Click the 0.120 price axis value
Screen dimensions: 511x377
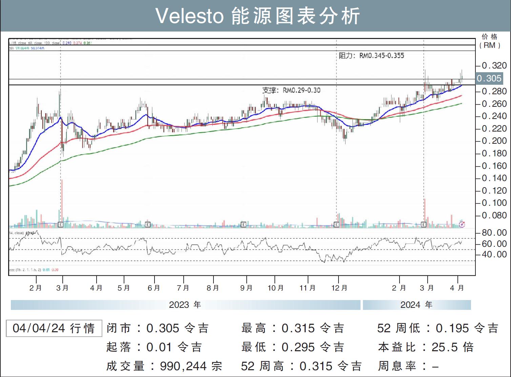click(x=494, y=191)
